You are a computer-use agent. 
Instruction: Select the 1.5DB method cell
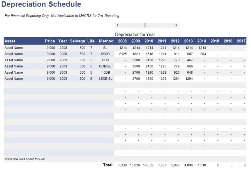click(105, 72)
